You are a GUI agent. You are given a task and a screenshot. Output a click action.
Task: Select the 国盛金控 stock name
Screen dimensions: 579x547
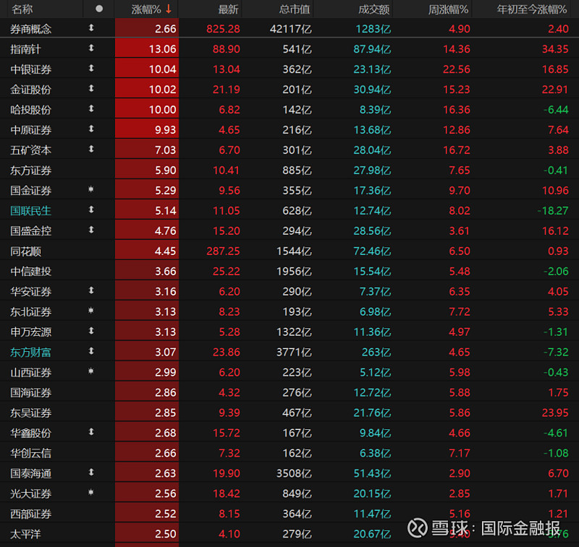30,231
